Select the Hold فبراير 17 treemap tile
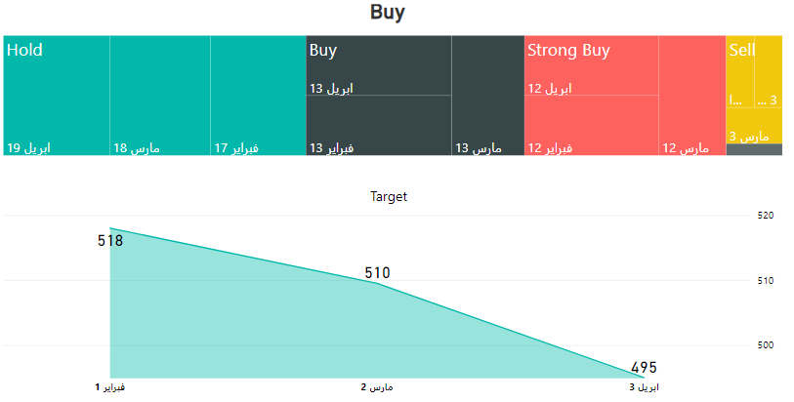Viewport: 794px width, 402px height. (258, 95)
